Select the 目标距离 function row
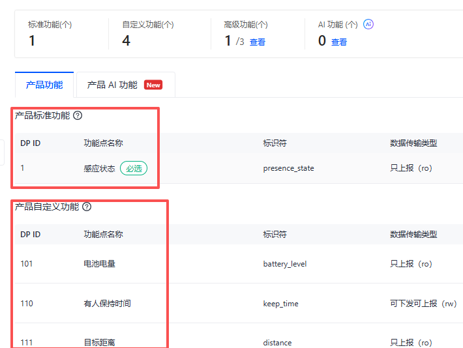The image size is (463, 348). pos(100,343)
